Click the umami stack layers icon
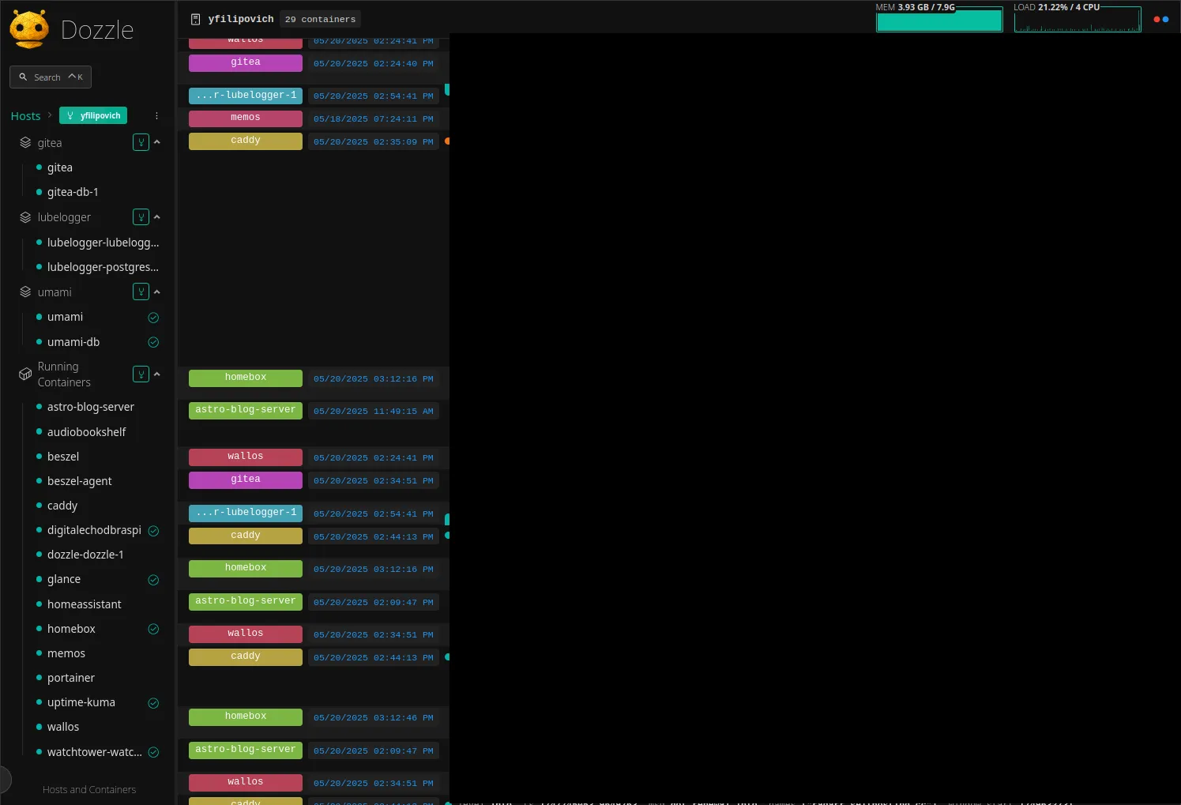The image size is (1181, 805). [x=25, y=292]
